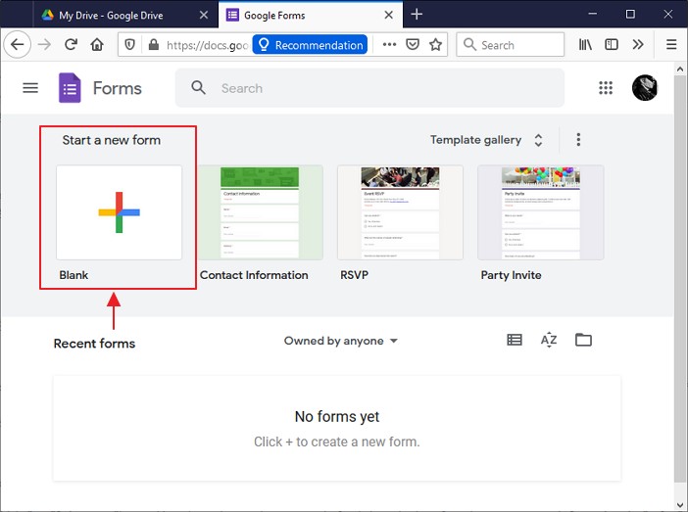Toggle the sidebar view icon

coord(612,44)
